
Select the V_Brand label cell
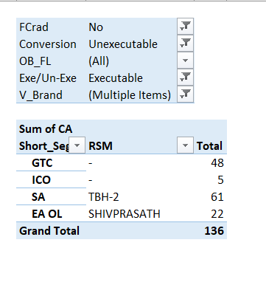[52, 94]
